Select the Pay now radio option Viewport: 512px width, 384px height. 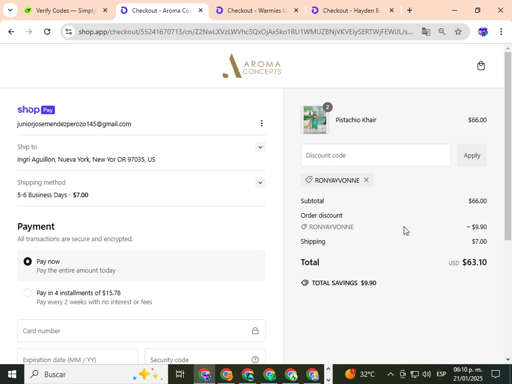pos(28,261)
